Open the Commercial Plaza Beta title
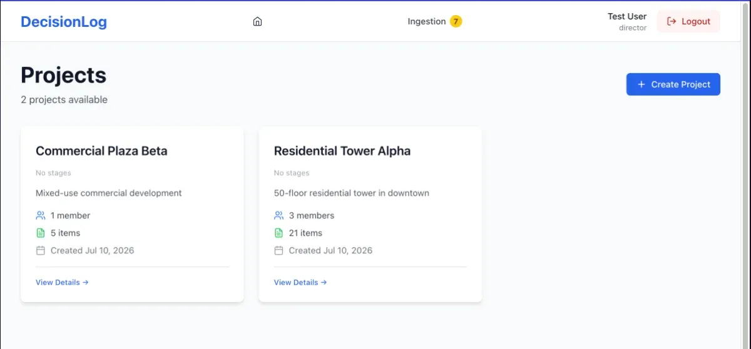Viewport: 751px width, 349px height. coord(101,151)
